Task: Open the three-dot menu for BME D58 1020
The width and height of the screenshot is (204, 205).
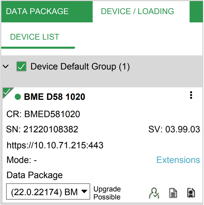Action: point(191,95)
